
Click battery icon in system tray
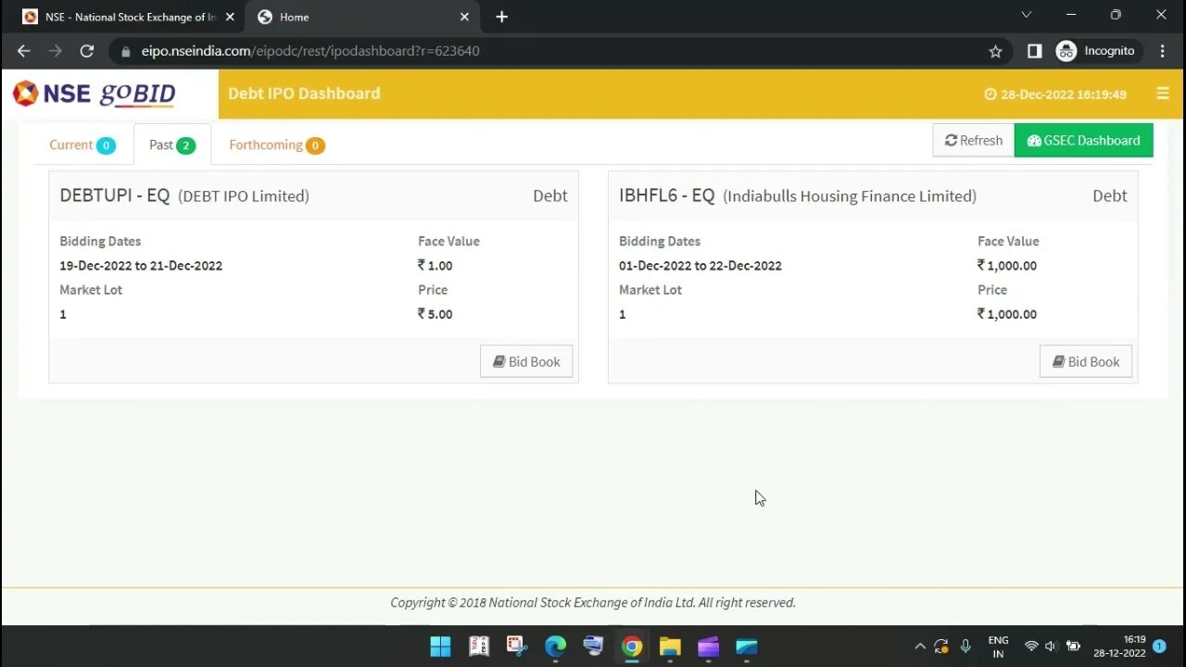click(1073, 646)
